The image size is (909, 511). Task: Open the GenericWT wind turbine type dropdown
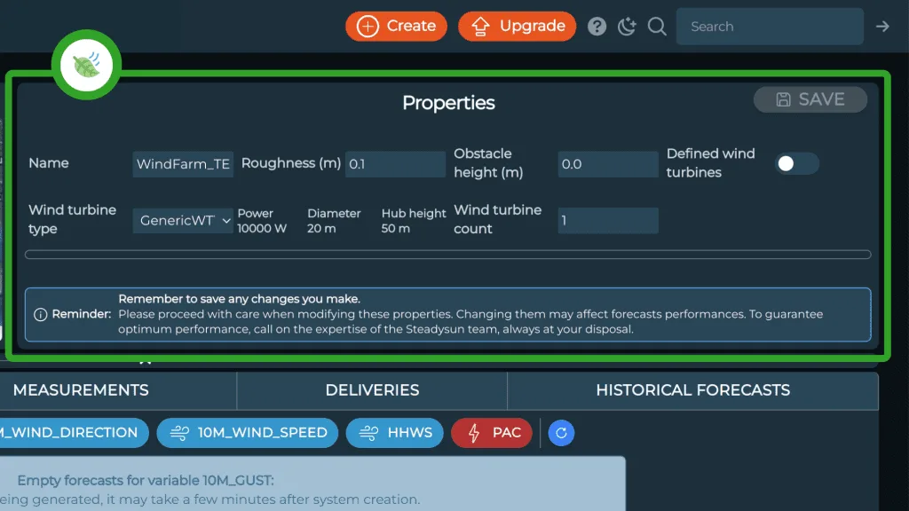(x=182, y=220)
